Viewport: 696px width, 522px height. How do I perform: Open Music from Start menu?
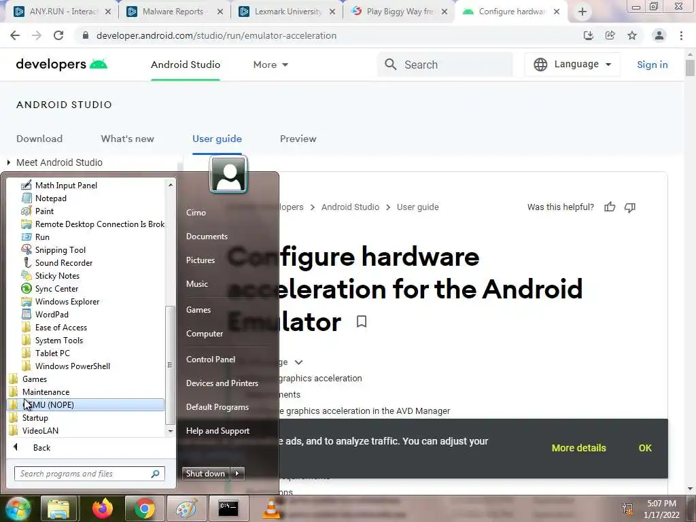[x=196, y=284]
